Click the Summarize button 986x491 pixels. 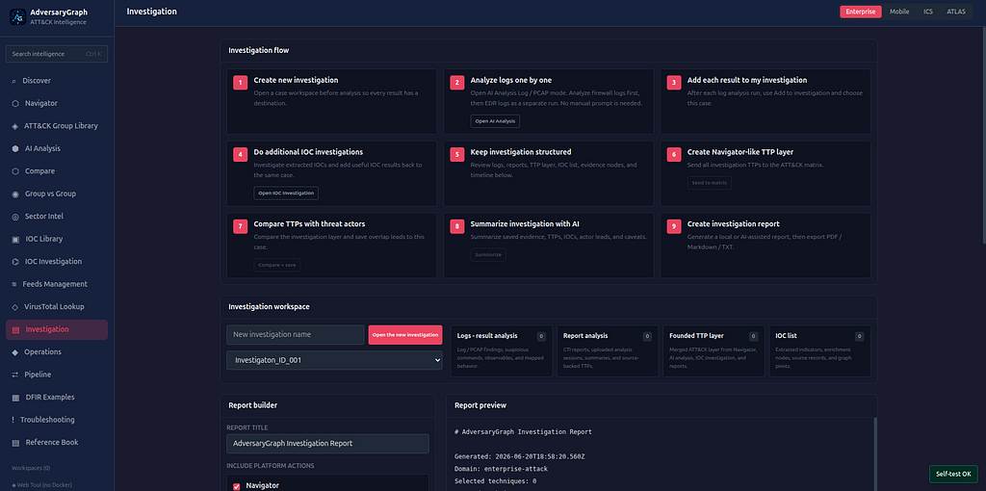(488, 254)
